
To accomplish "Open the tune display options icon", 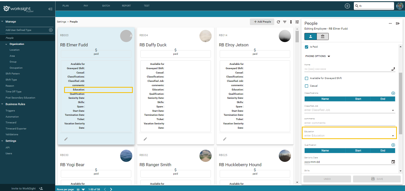I will click(x=297, y=22).
